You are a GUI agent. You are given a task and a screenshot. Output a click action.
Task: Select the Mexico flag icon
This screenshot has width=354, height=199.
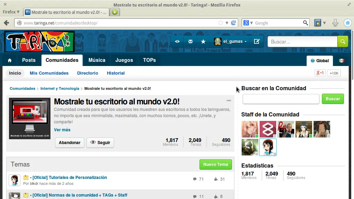[341, 60]
